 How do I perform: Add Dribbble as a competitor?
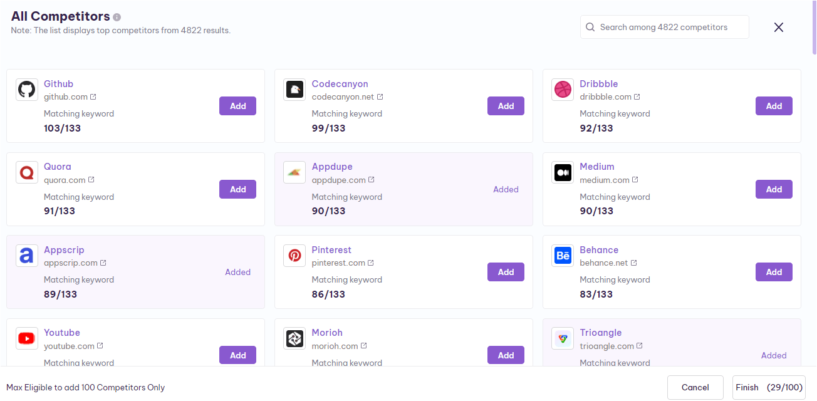[774, 106]
